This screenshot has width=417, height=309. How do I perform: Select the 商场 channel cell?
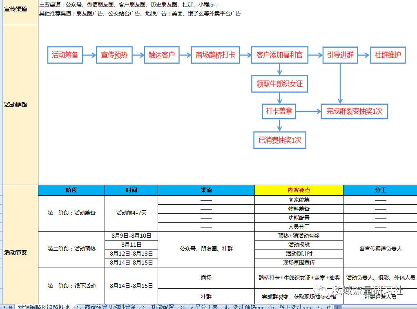(x=206, y=278)
